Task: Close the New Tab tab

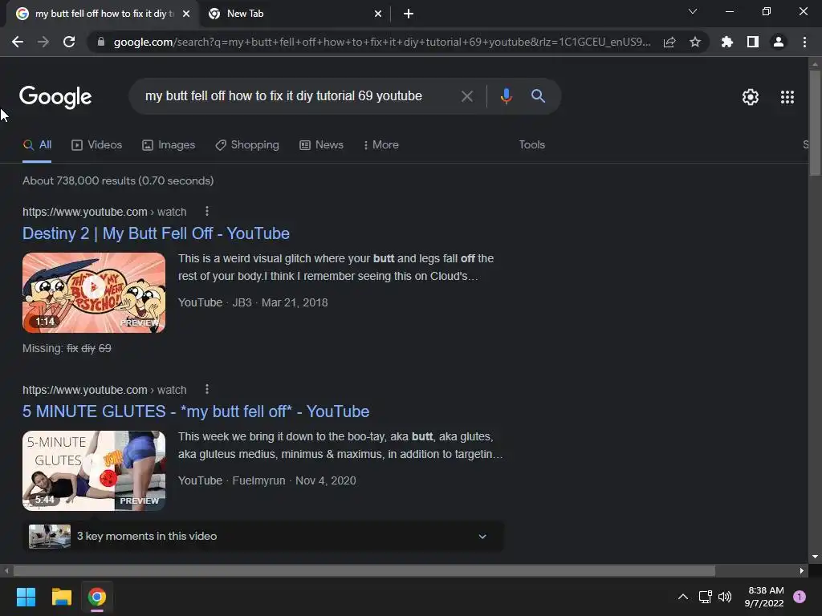Action: (x=378, y=14)
